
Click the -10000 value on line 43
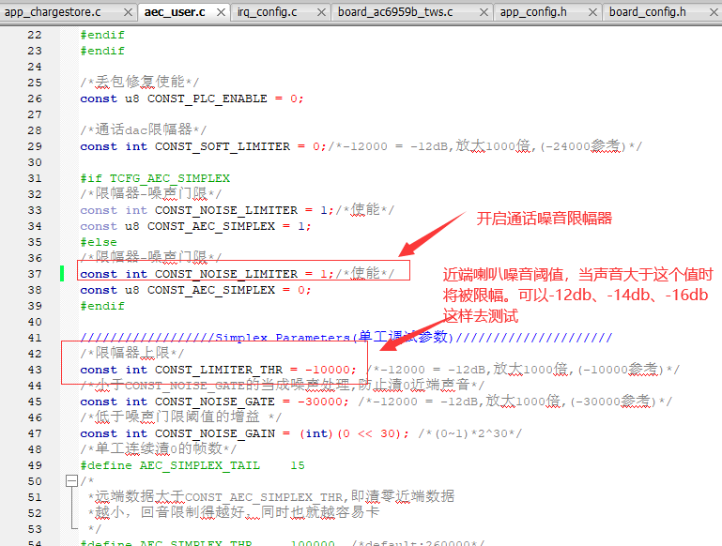(328, 370)
